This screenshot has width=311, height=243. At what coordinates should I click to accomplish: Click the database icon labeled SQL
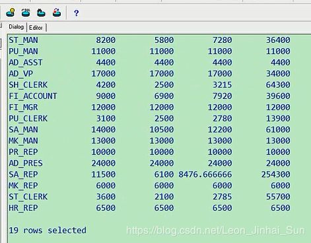[26, 13]
